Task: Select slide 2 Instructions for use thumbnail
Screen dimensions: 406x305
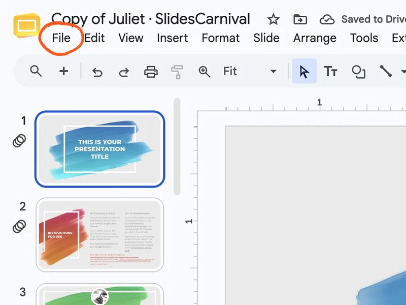Action: click(x=99, y=235)
